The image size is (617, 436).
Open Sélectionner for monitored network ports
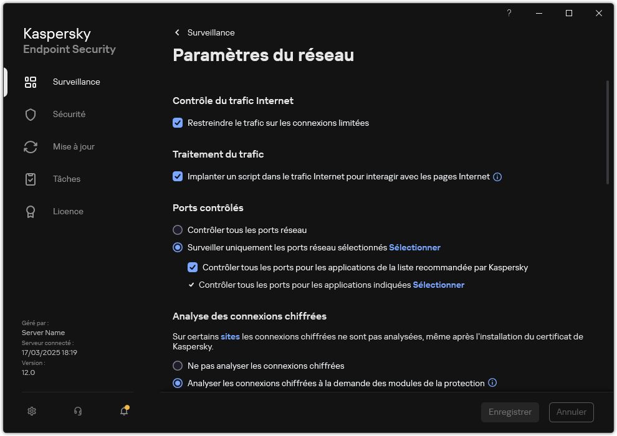(x=414, y=247)
